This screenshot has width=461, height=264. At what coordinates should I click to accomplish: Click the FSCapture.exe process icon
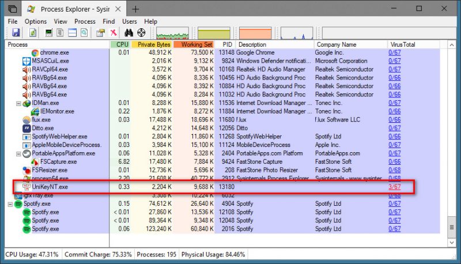click(x=35, y=162)
